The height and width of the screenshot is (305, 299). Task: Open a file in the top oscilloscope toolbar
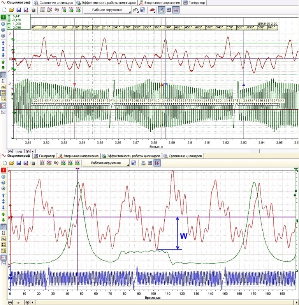pos(11,10)
